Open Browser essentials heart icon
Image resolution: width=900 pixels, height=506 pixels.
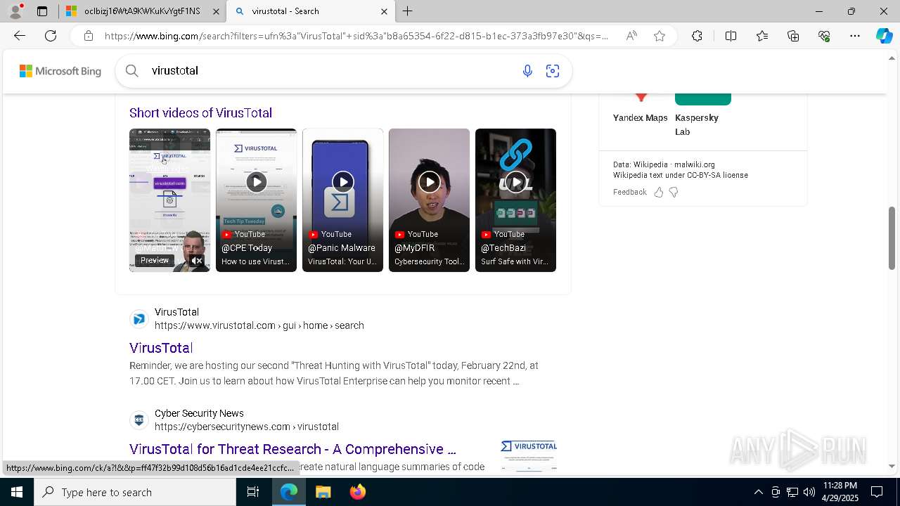[x=824, y=36]
